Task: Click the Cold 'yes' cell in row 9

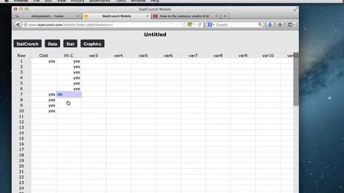Action: click(44, 106)
